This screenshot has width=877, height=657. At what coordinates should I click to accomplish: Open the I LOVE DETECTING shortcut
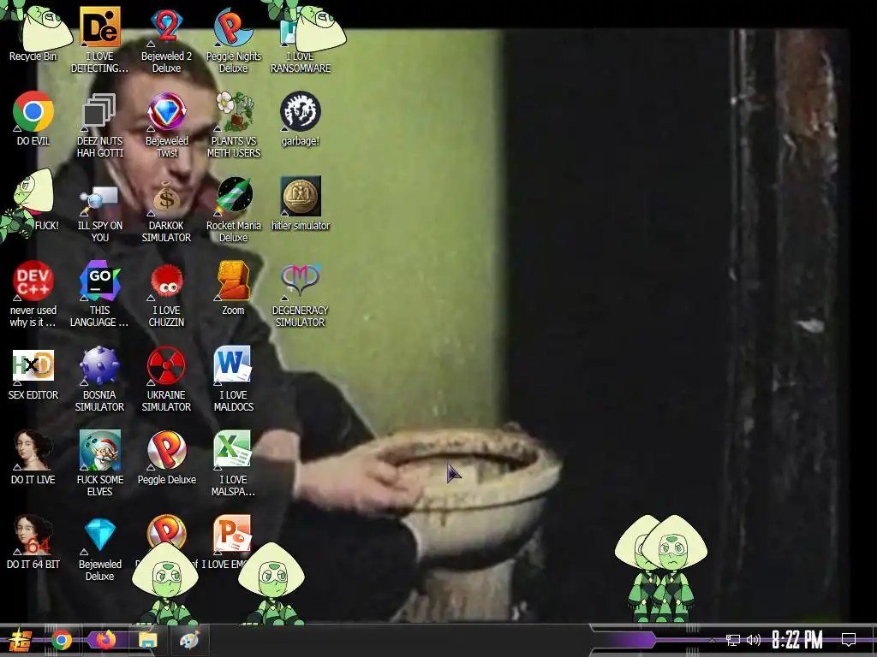[99, 38]
